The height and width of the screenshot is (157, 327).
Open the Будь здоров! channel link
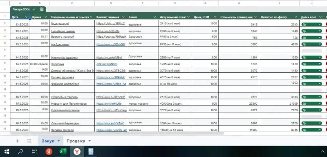pyautogui.click(x=60, y=24)
